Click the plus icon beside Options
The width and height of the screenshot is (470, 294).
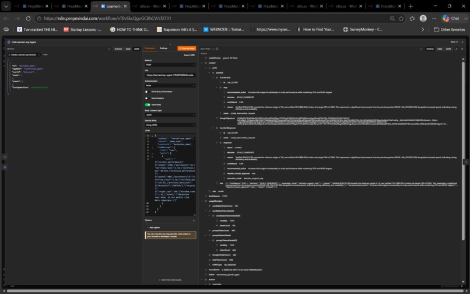pos(194,220)
